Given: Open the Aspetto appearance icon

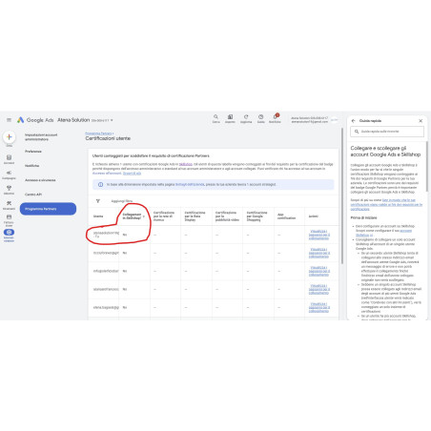Looking at the screenshot, I should (230, 118).
